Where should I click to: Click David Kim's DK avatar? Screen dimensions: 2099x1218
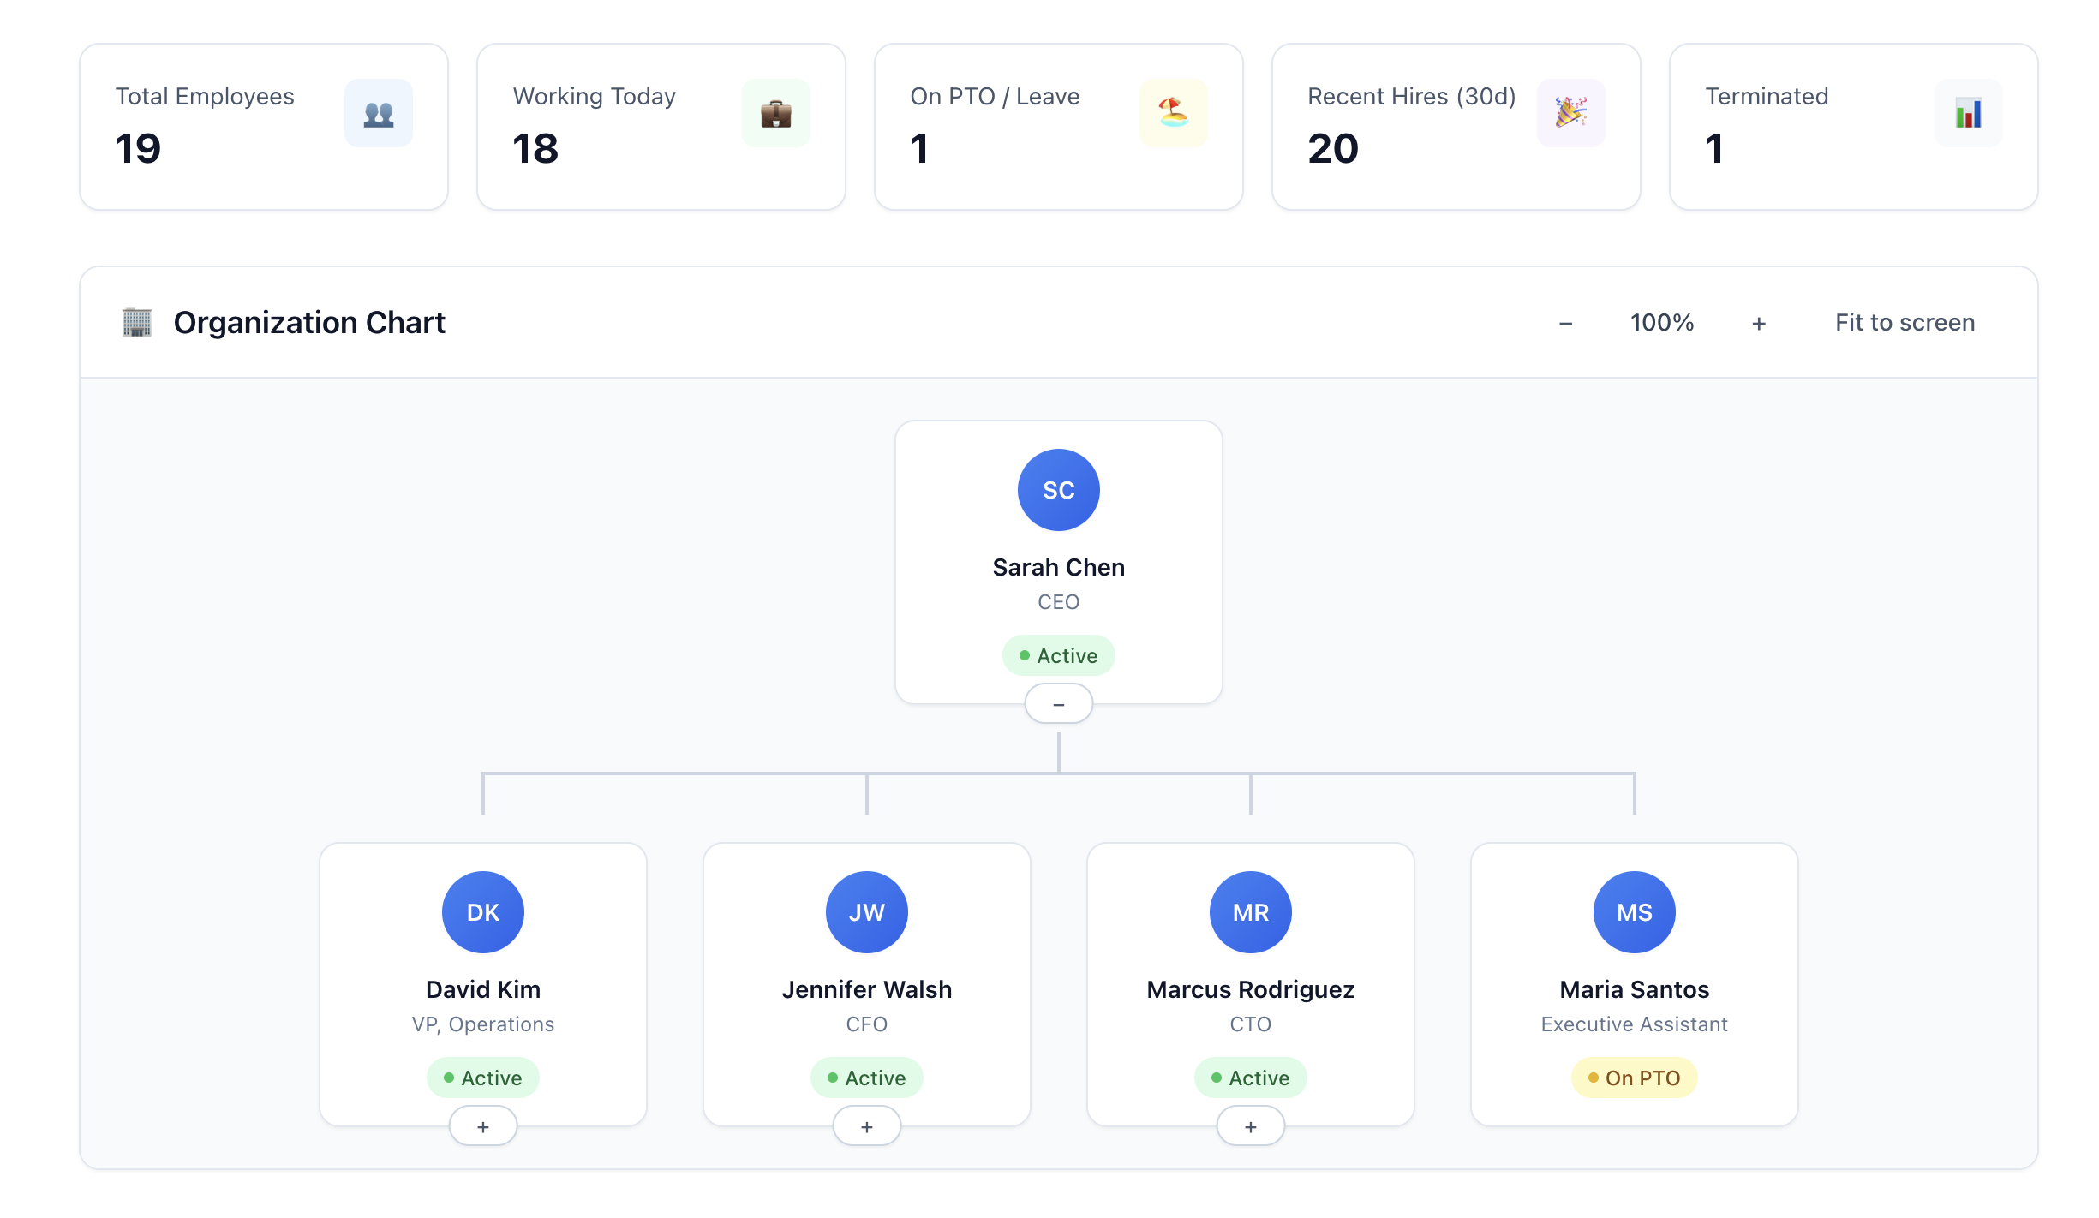pyautogui.click(x=483, y=912)
